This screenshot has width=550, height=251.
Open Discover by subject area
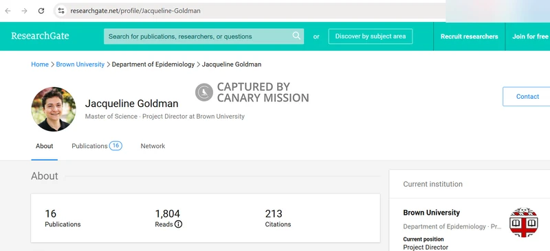tap(371, 36)
